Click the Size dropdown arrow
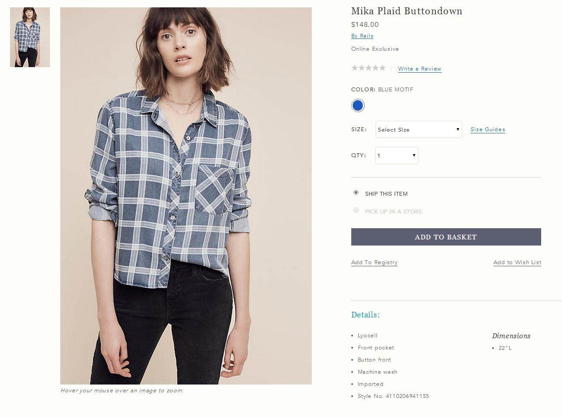 457,129
